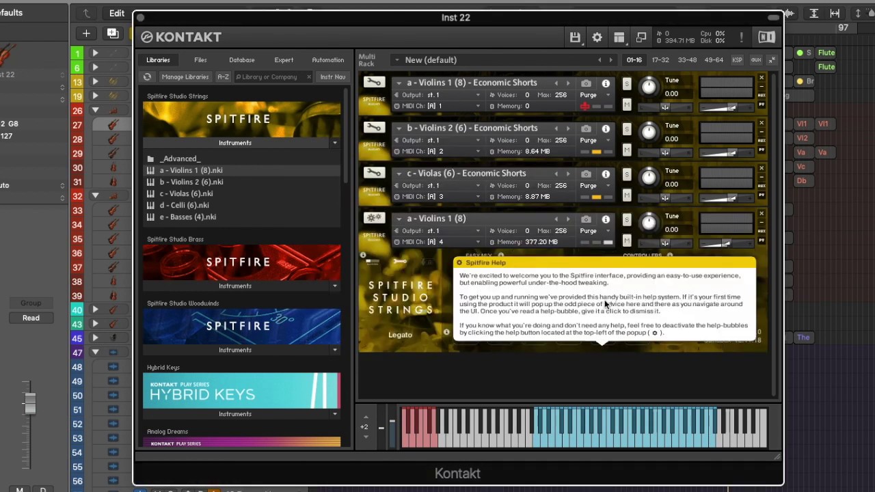Open the multi rack preset dropdown
This screenshot has width=875, height=492.
click(x=396, y=60)
